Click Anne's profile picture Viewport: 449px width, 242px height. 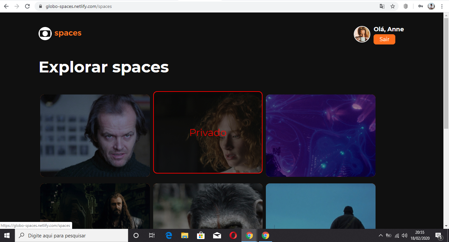(362, 34)
